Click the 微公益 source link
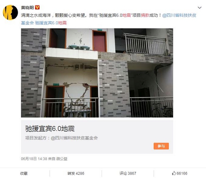The width and height of the screenshot is (206, 179). [x=62, y=159]
